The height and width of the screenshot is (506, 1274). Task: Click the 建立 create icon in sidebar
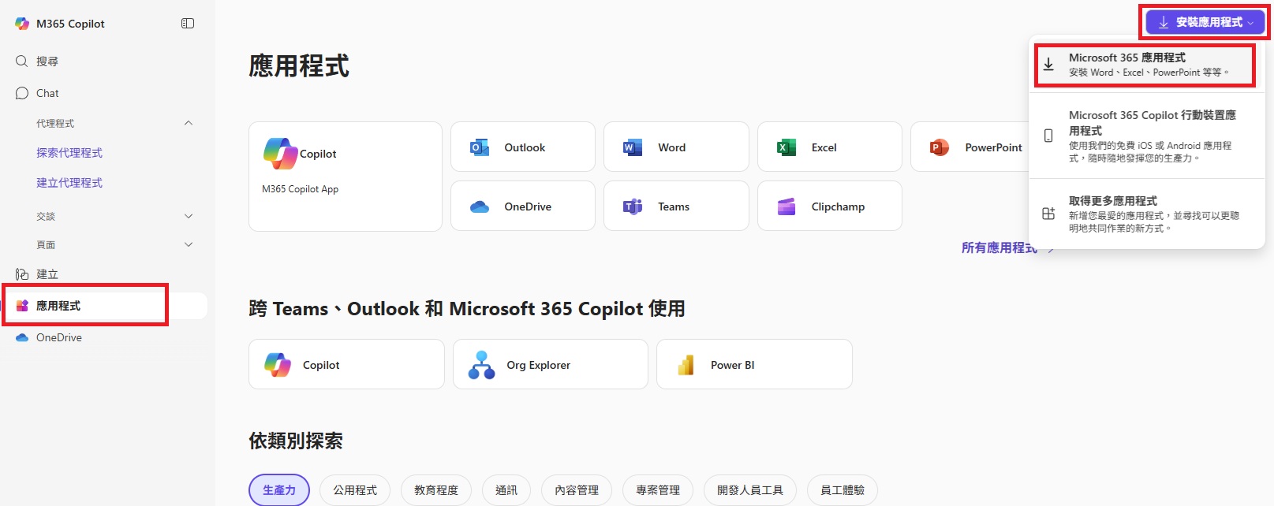(22, 274)
